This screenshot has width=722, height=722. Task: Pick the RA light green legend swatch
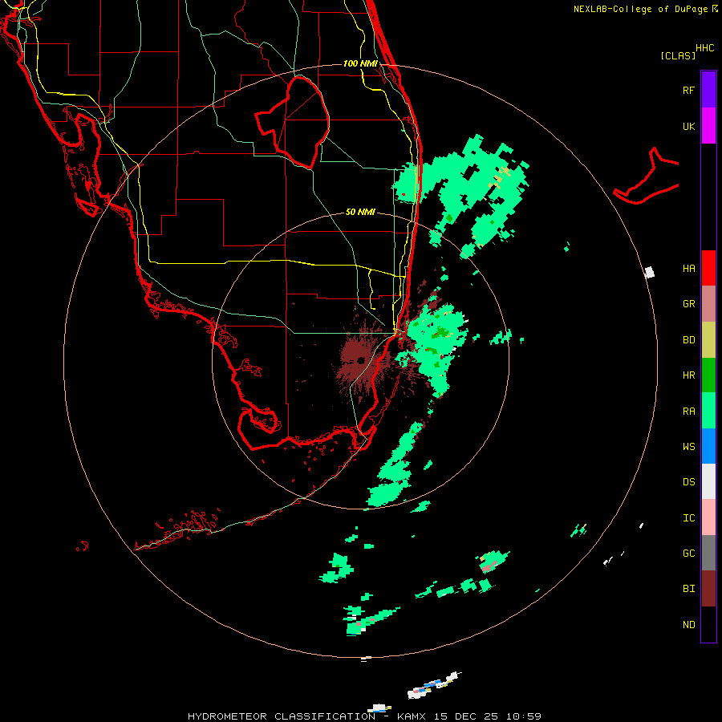(x=708, y=411)
